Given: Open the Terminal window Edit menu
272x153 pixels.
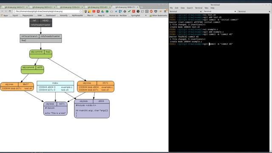Looking at the screenshot, I should (x=177, y=8).
